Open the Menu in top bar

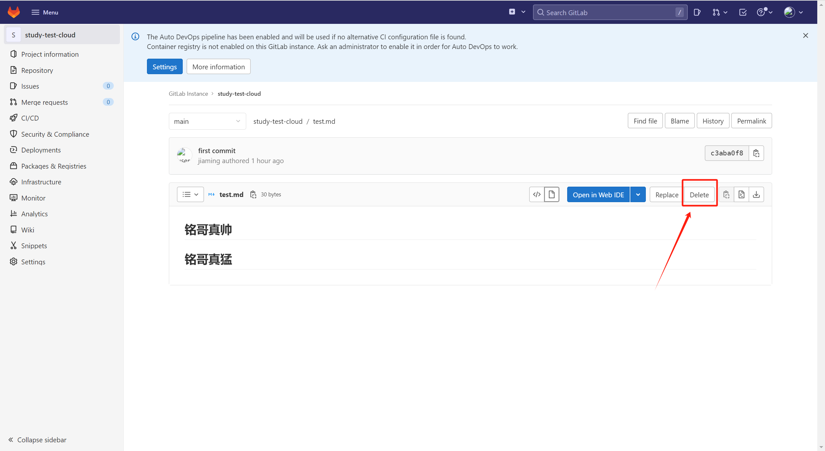pos(45,12)
